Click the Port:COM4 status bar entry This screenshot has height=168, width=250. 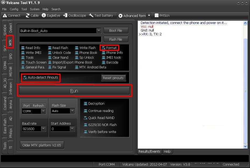107,164
